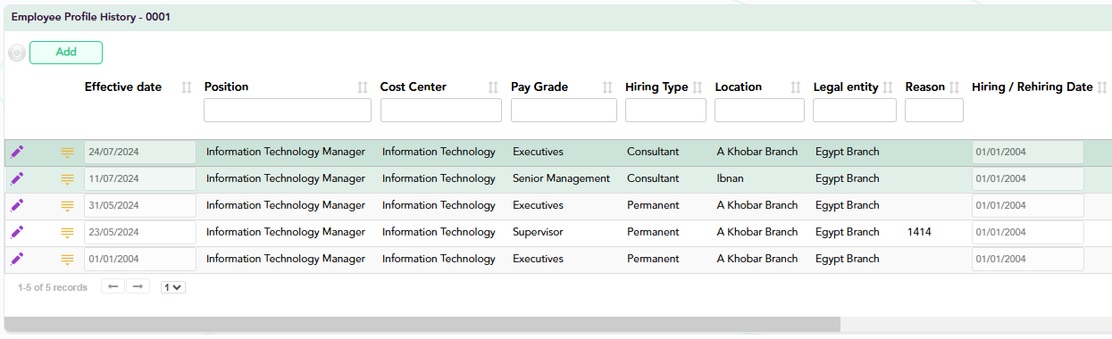Click the Hiring Type column header
Screen dimensions: 1112x339
coord(656,87)
